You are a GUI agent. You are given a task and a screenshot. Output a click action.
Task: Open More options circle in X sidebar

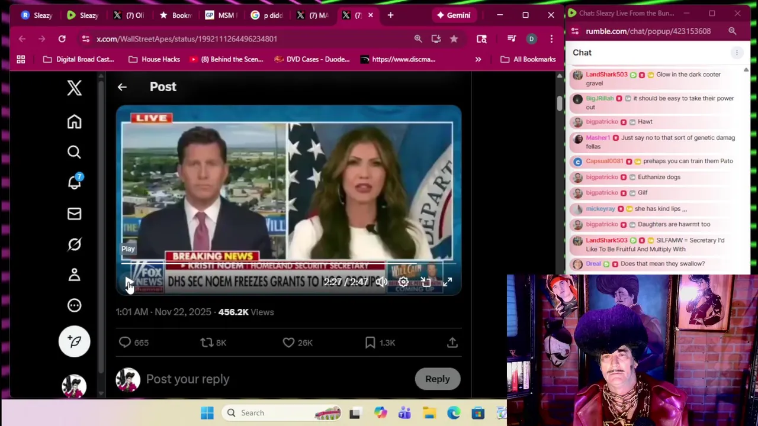pos(74,305)
